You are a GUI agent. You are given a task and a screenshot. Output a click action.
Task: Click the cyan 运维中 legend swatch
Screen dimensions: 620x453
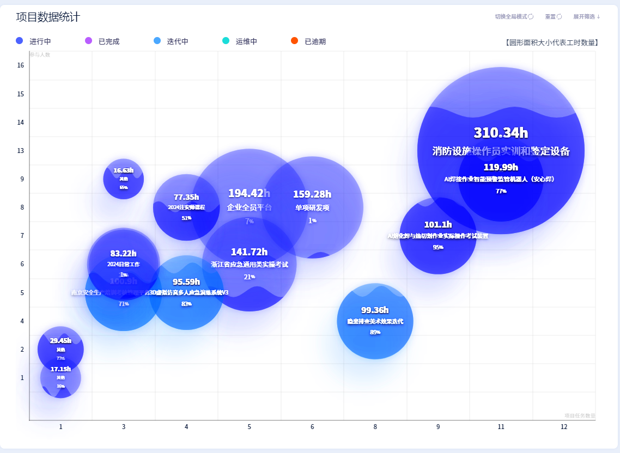point(226,41)
